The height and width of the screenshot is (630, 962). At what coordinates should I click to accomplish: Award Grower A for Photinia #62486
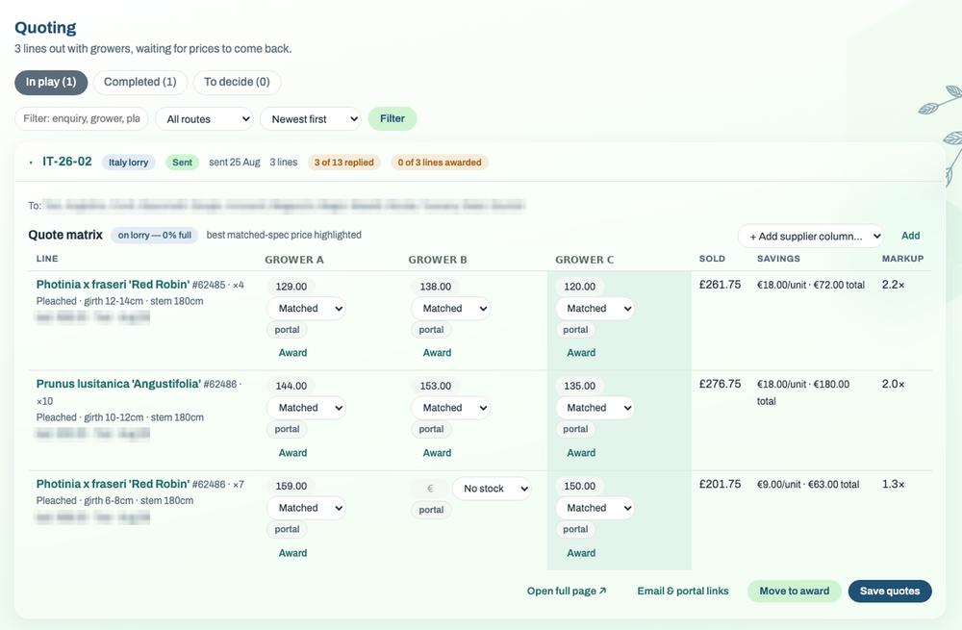click(292, 553)
